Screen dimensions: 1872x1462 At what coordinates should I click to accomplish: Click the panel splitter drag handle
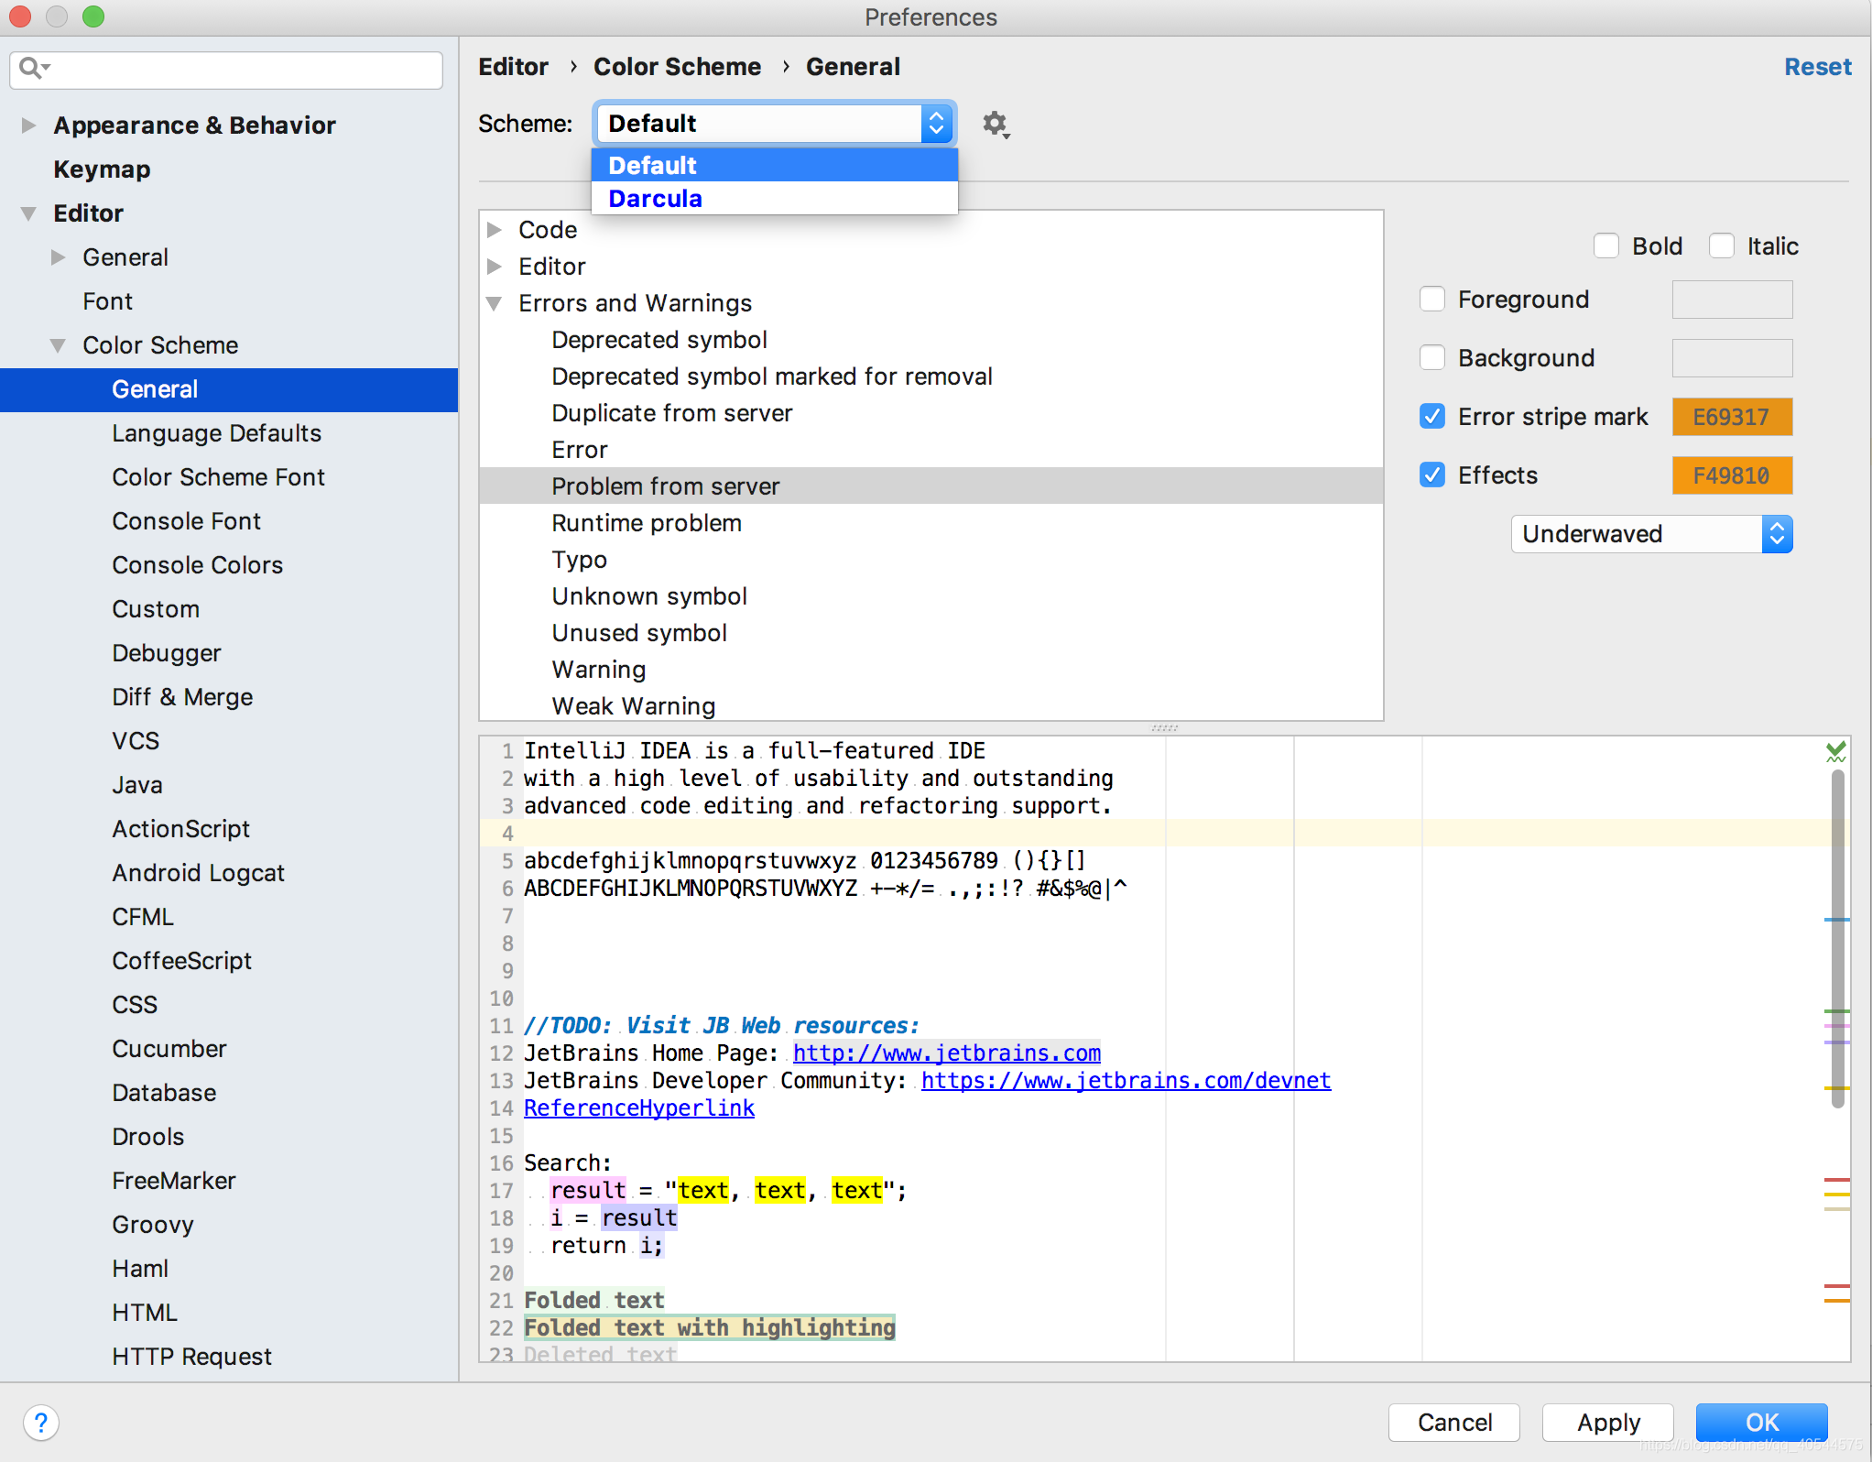tap(1164, 728)
